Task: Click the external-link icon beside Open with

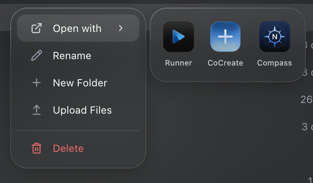Action: click(37, 29)
